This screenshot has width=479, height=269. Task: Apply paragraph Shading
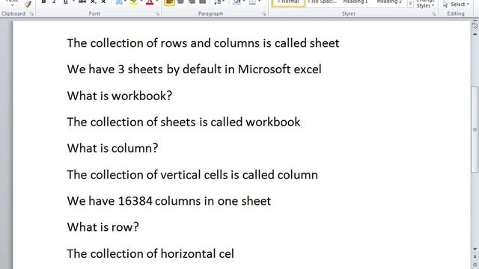click(x=237, y=2)
